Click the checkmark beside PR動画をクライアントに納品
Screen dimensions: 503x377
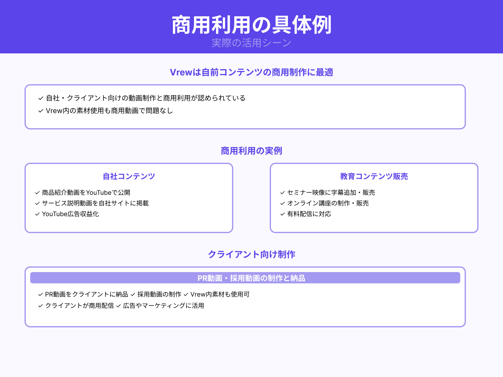[40, 295]
